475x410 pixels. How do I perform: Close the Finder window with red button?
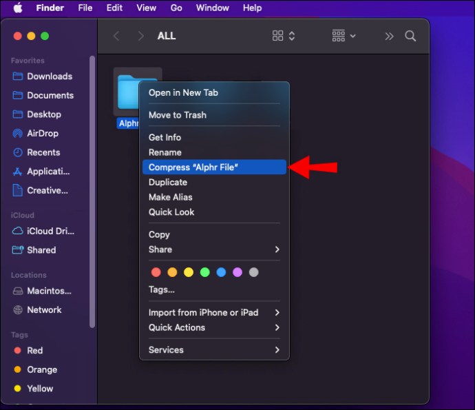point(18,36)
